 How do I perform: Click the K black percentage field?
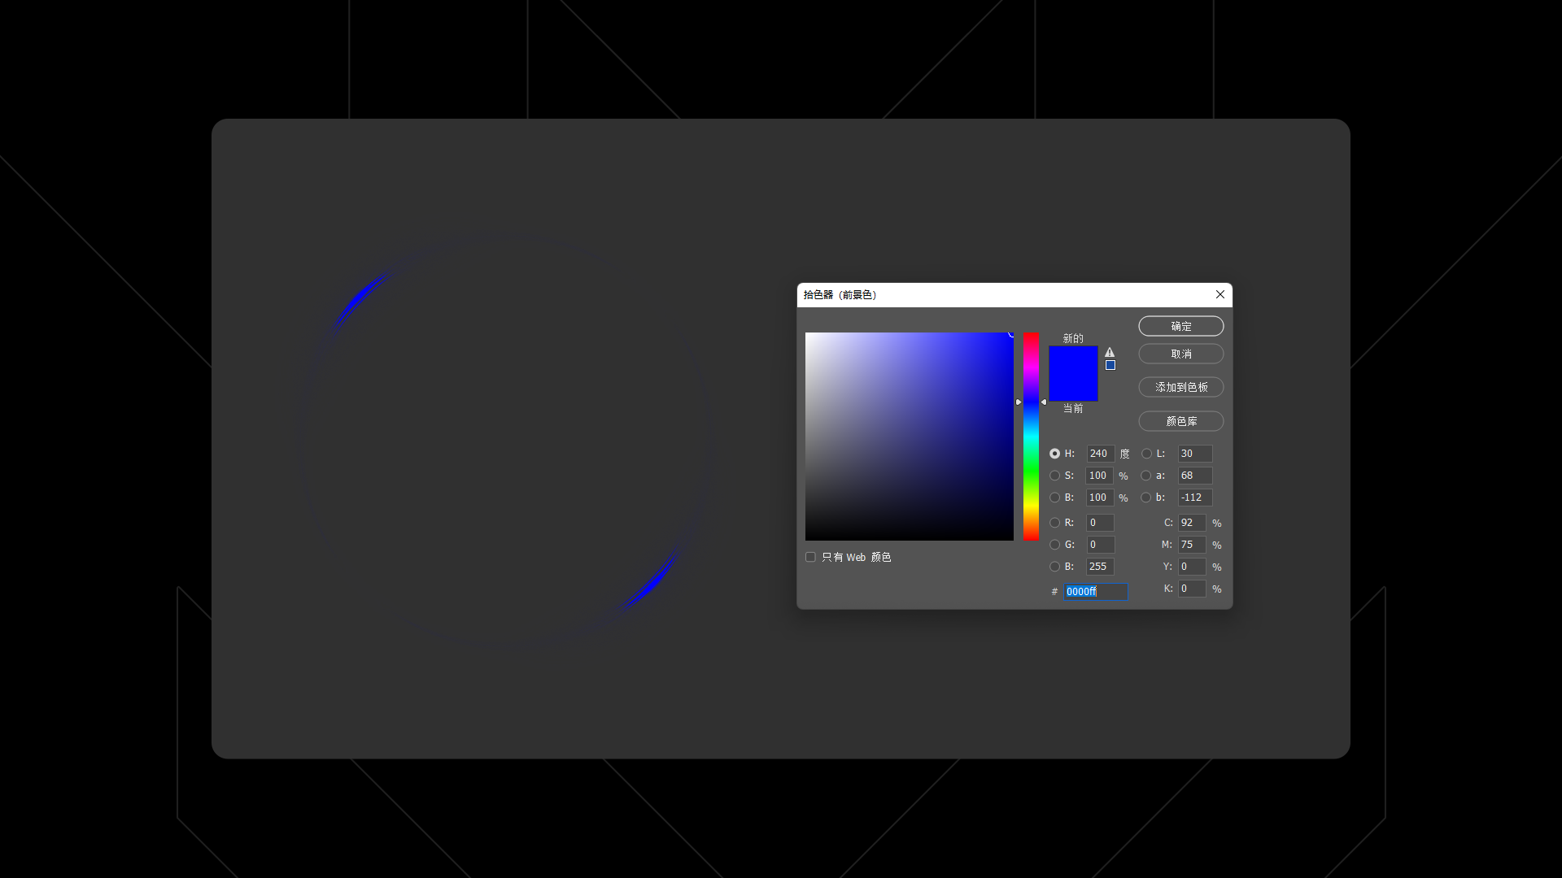(1191, 589)
